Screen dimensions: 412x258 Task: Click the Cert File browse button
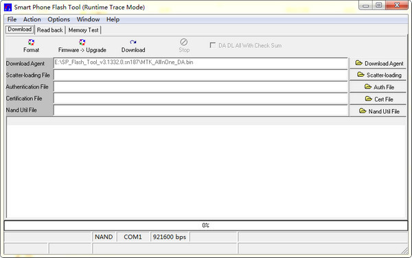tap(378, 99)
